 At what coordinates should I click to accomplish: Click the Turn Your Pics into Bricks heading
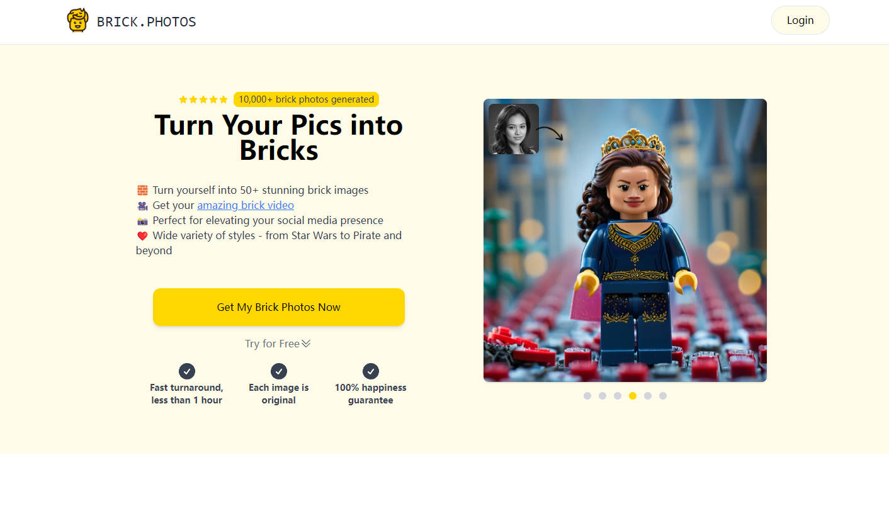[278, 137]
